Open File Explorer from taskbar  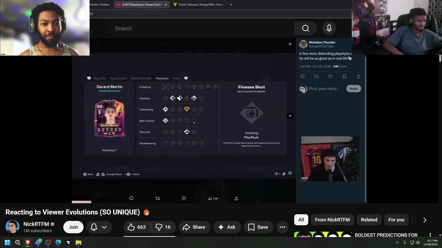tap(78, 242)
